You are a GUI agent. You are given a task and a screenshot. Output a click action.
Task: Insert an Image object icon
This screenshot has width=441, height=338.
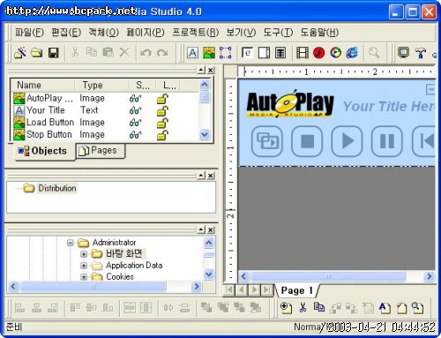click(209, 53)
